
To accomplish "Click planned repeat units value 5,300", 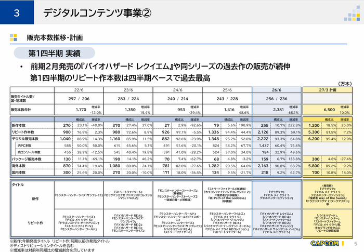I will point(314,132).
